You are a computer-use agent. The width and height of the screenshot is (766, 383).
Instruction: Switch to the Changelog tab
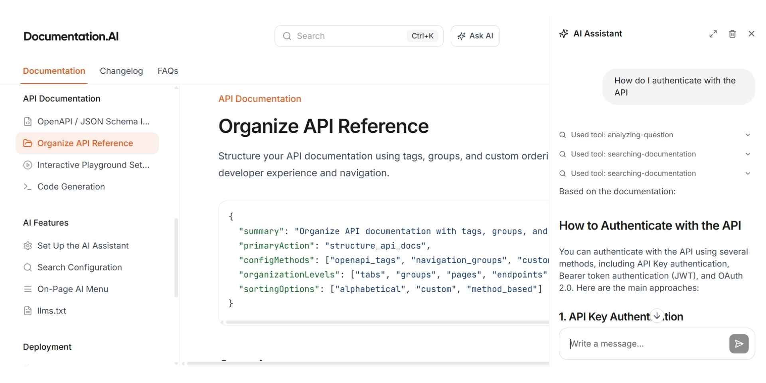[x=121, y=71]
